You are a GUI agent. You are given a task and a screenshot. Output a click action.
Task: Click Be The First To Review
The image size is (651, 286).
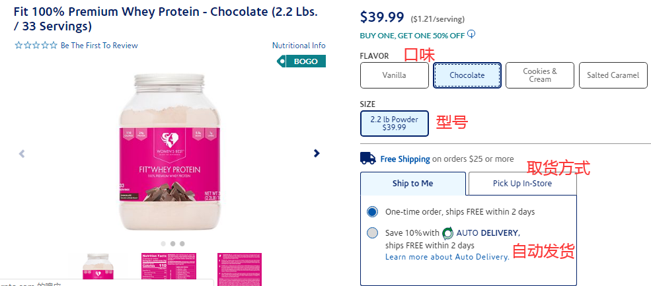[x=99, y=46]
